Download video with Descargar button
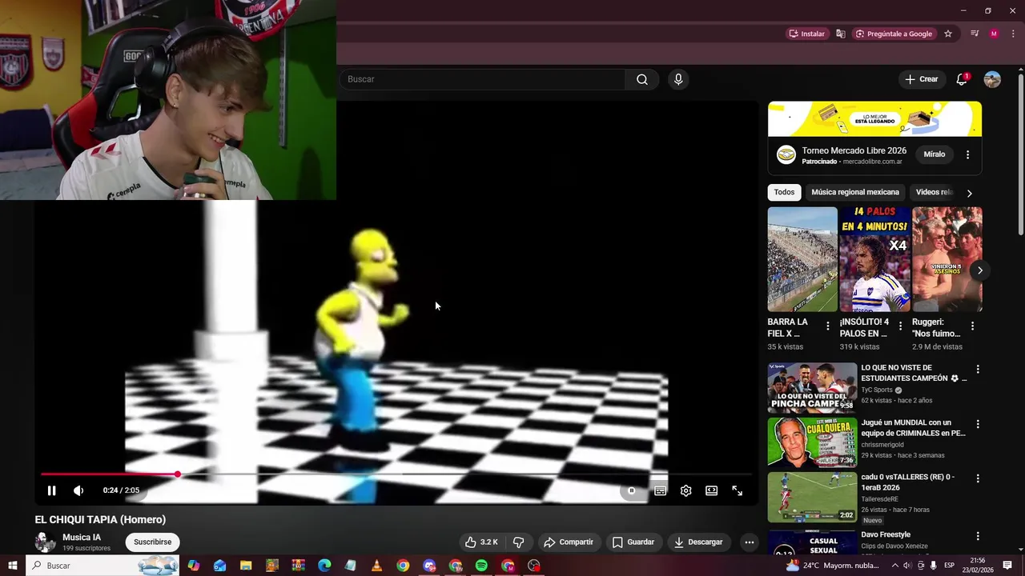 (698, 542)
